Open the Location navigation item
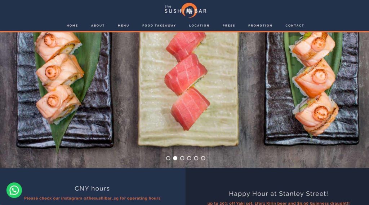 pos(199,26)
